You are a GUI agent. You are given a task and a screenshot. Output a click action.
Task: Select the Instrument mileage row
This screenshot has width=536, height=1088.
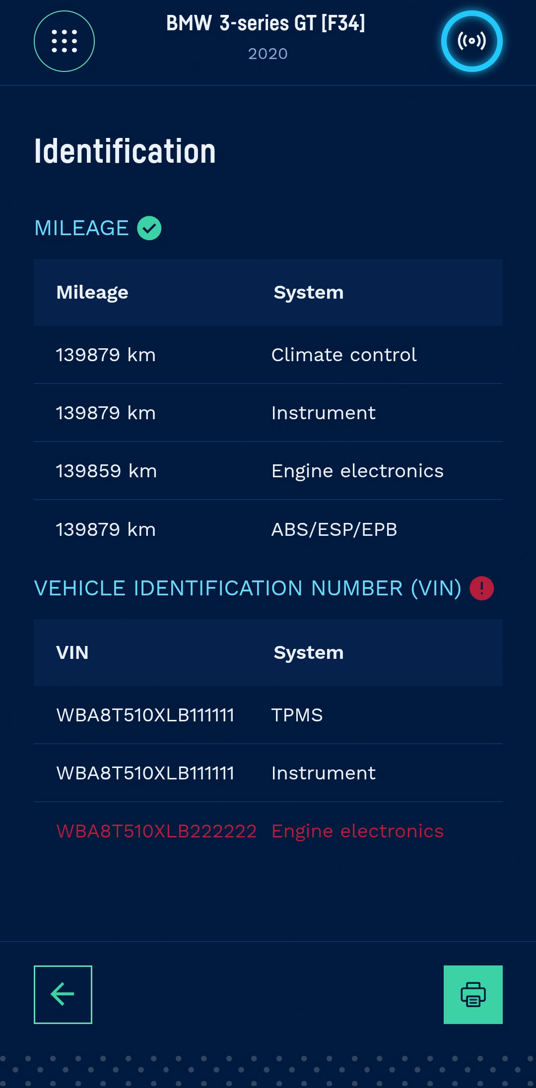pyautogui.click(x=268, y=413)
